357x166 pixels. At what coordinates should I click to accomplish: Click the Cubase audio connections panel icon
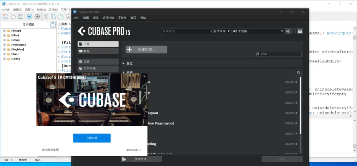tap(300, 31)
